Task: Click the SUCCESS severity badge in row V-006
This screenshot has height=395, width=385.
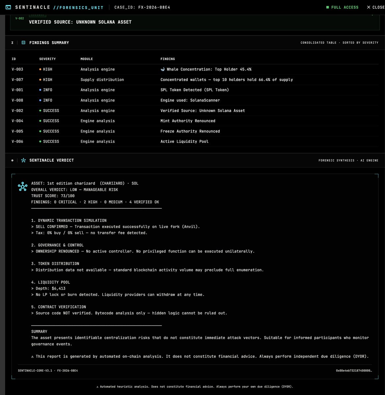Action: [x=49, y=142]
